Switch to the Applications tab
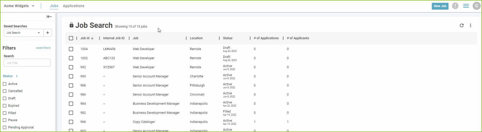482x132 pixels. 74,6
